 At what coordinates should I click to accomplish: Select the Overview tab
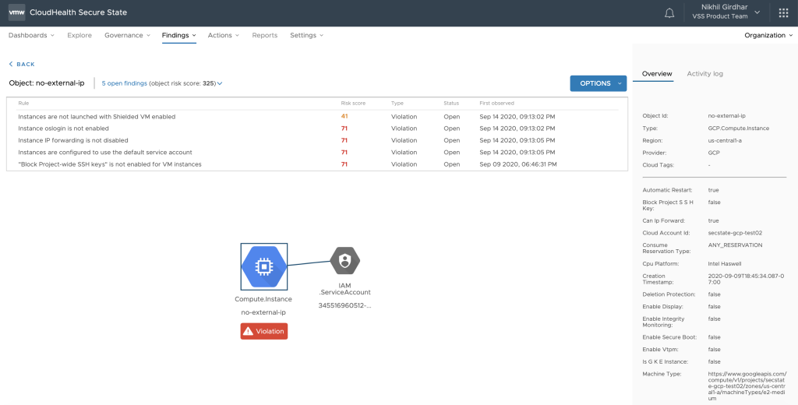[x=657, y=74]
